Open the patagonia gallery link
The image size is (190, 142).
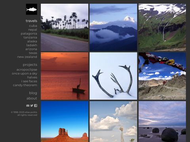pos(29,34)
